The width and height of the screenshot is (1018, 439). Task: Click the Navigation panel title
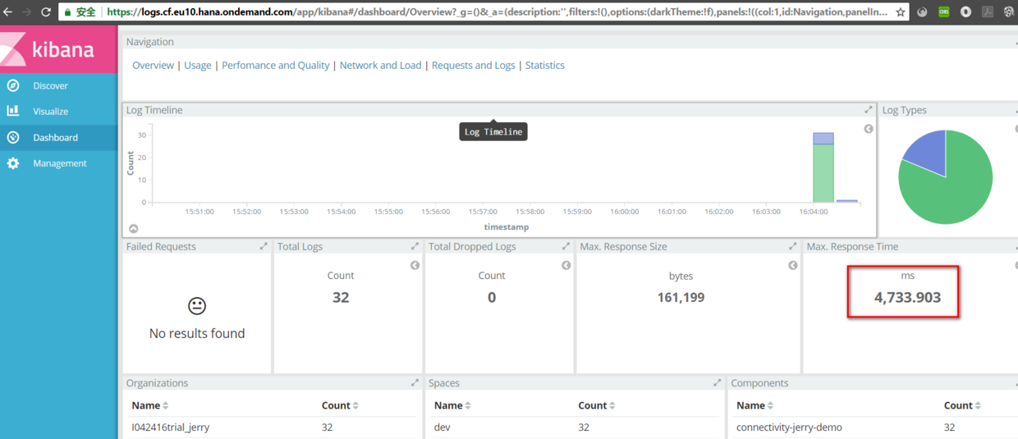[x=150, y=42]
